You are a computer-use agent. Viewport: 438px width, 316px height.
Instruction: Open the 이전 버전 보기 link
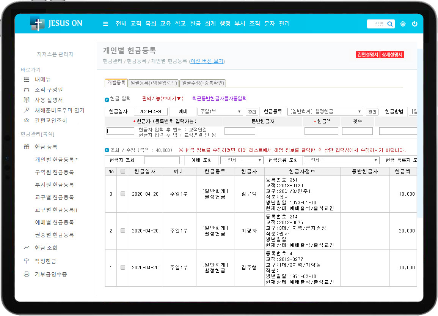point(207,61)
